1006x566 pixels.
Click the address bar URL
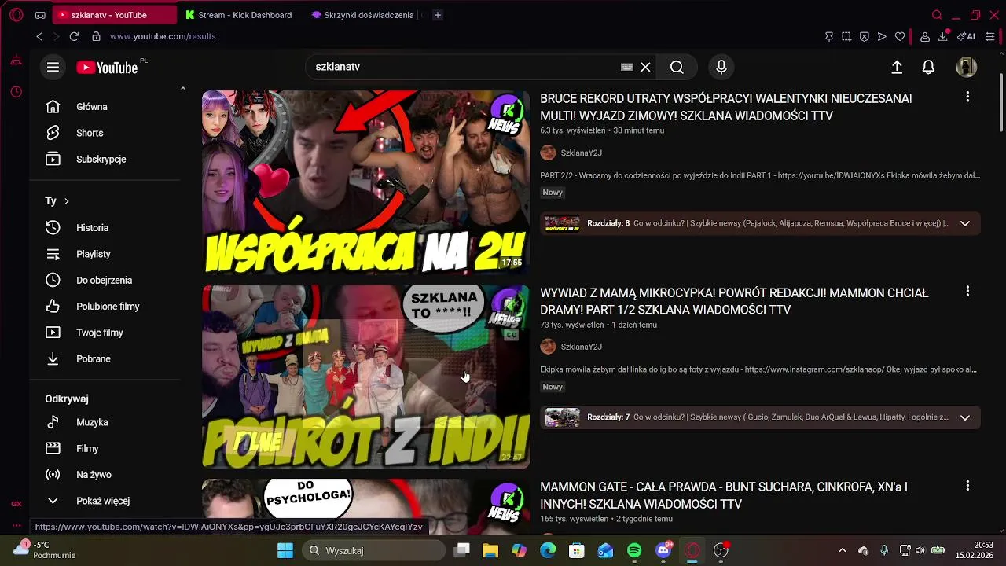click(x=163, y=36)
